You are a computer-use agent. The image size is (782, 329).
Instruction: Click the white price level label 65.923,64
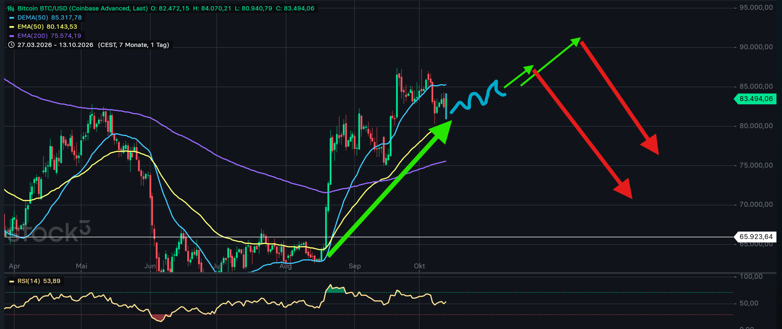tap(755, 237)
